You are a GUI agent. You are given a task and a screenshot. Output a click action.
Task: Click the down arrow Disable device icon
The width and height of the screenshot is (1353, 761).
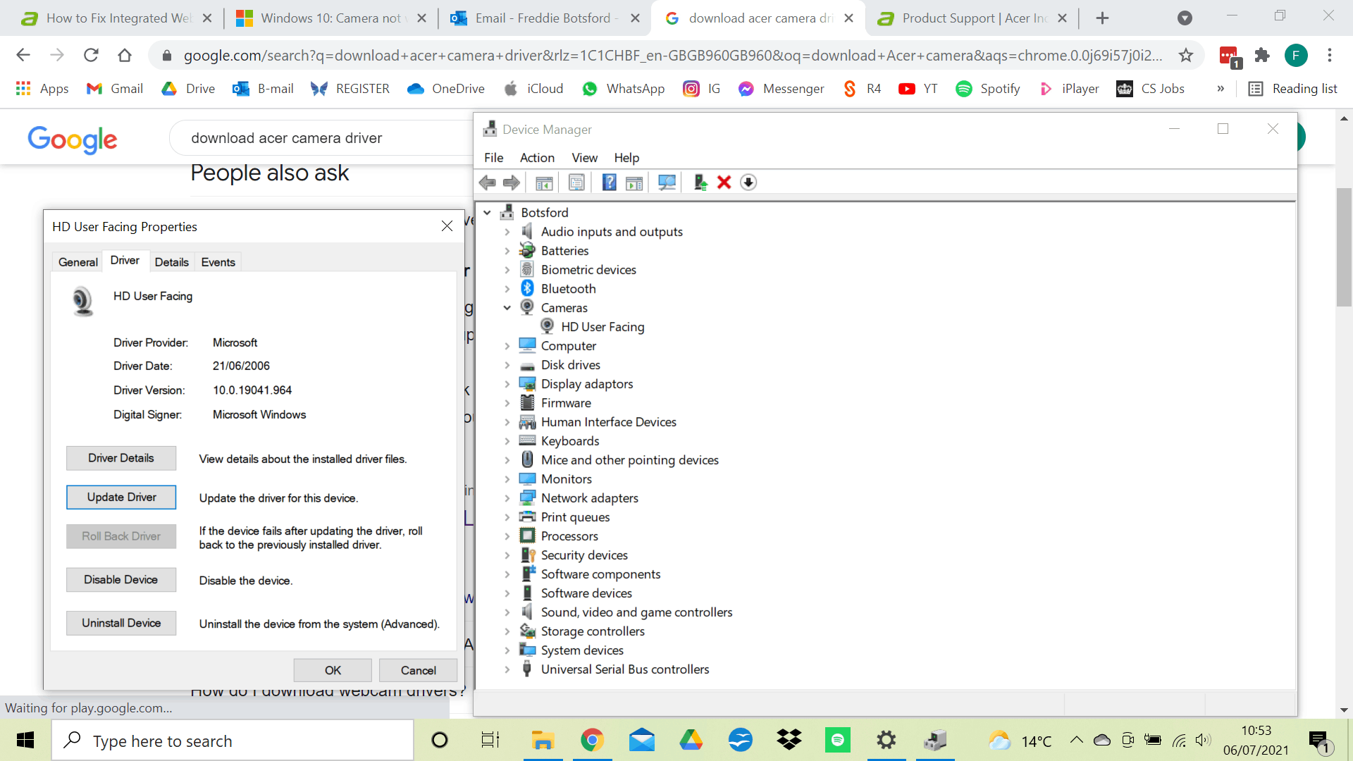[x=748, y=182]
